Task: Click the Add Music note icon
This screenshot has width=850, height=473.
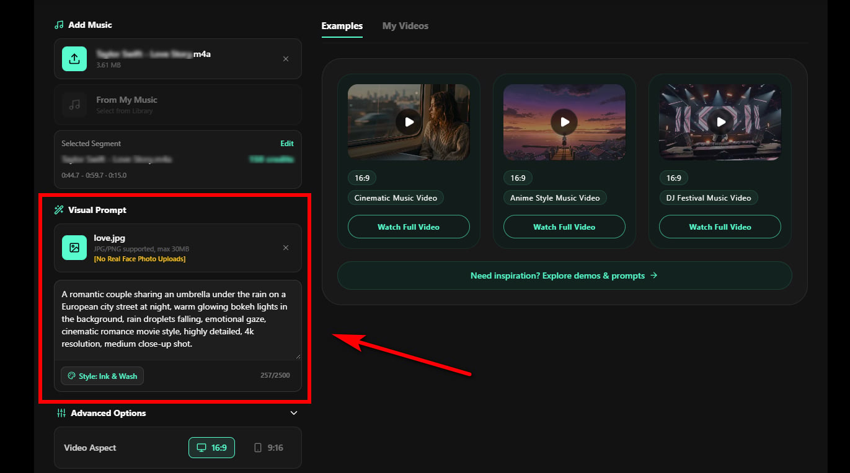Action: click(x=59, y=25)
